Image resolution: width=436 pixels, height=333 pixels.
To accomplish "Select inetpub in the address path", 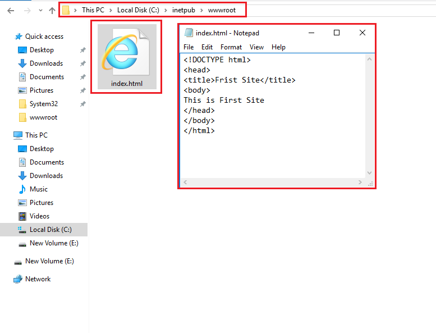I will click(x=183, y=10).
